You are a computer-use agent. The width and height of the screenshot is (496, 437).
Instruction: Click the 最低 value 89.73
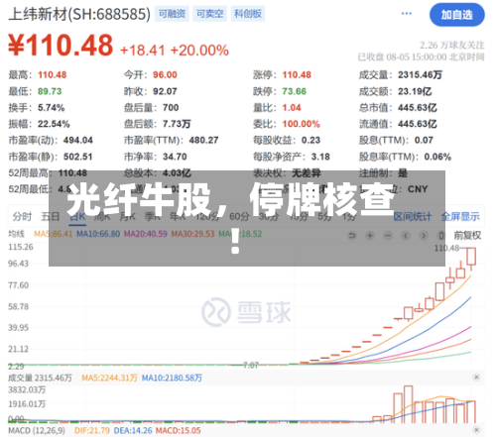[50, 91]
